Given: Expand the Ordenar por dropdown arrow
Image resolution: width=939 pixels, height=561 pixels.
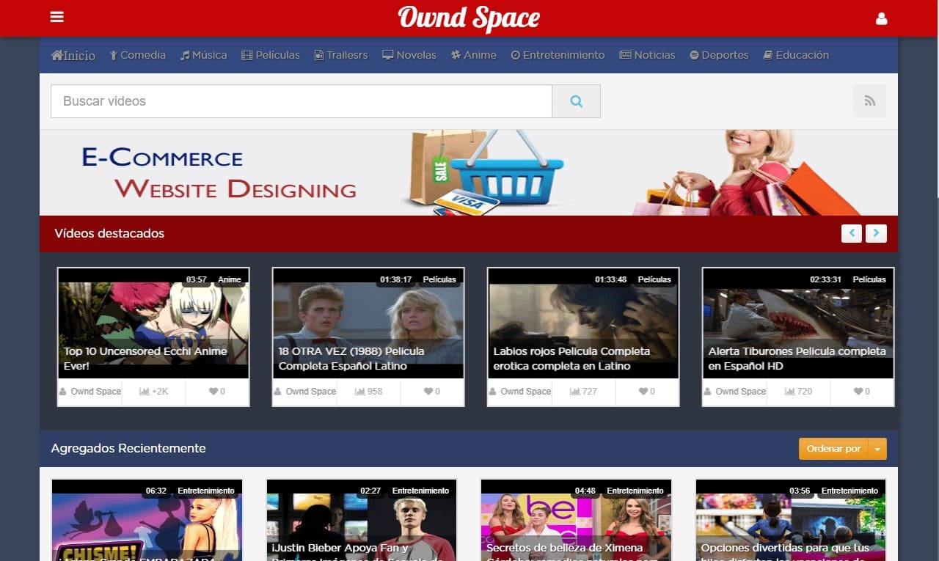Looking at the screenshot, I should 877,449.
